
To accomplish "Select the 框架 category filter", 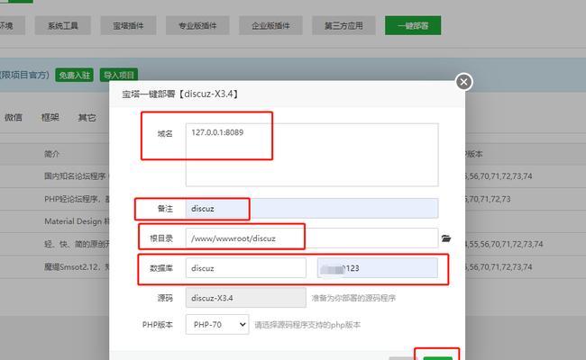I will (x=50, y=118).
